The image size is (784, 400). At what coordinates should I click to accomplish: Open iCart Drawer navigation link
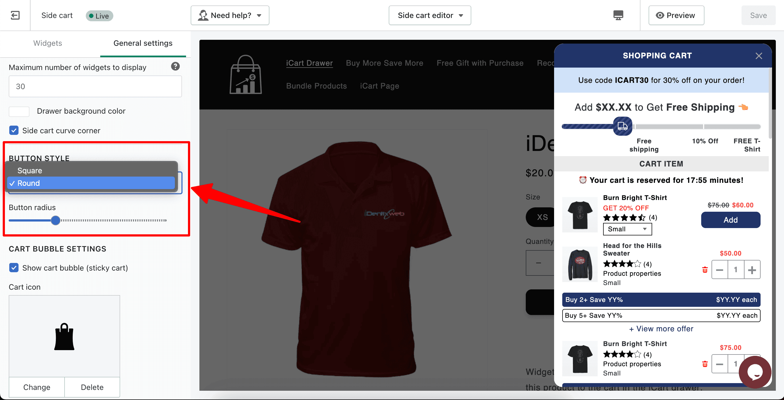[x=309, y=63]
